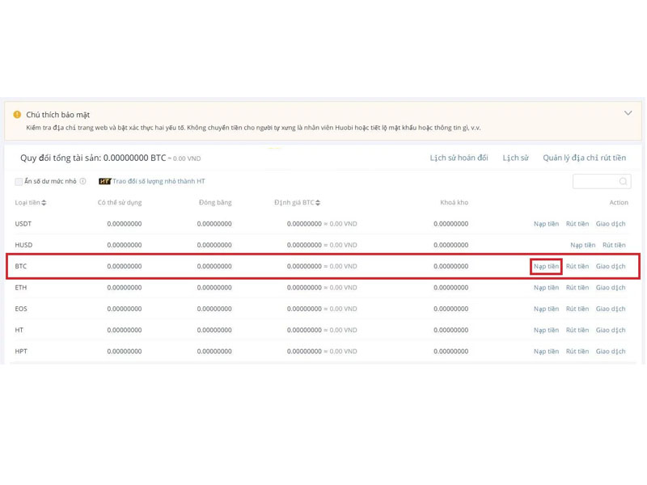Screen dimensions: 647x485
Task: Click Rút tiền in the USDT row
Action: (x=577, y=224)
